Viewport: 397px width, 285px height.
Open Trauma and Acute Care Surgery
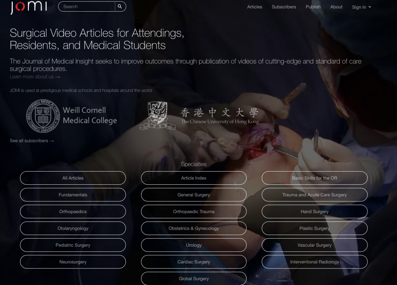[x=314, y=195]
